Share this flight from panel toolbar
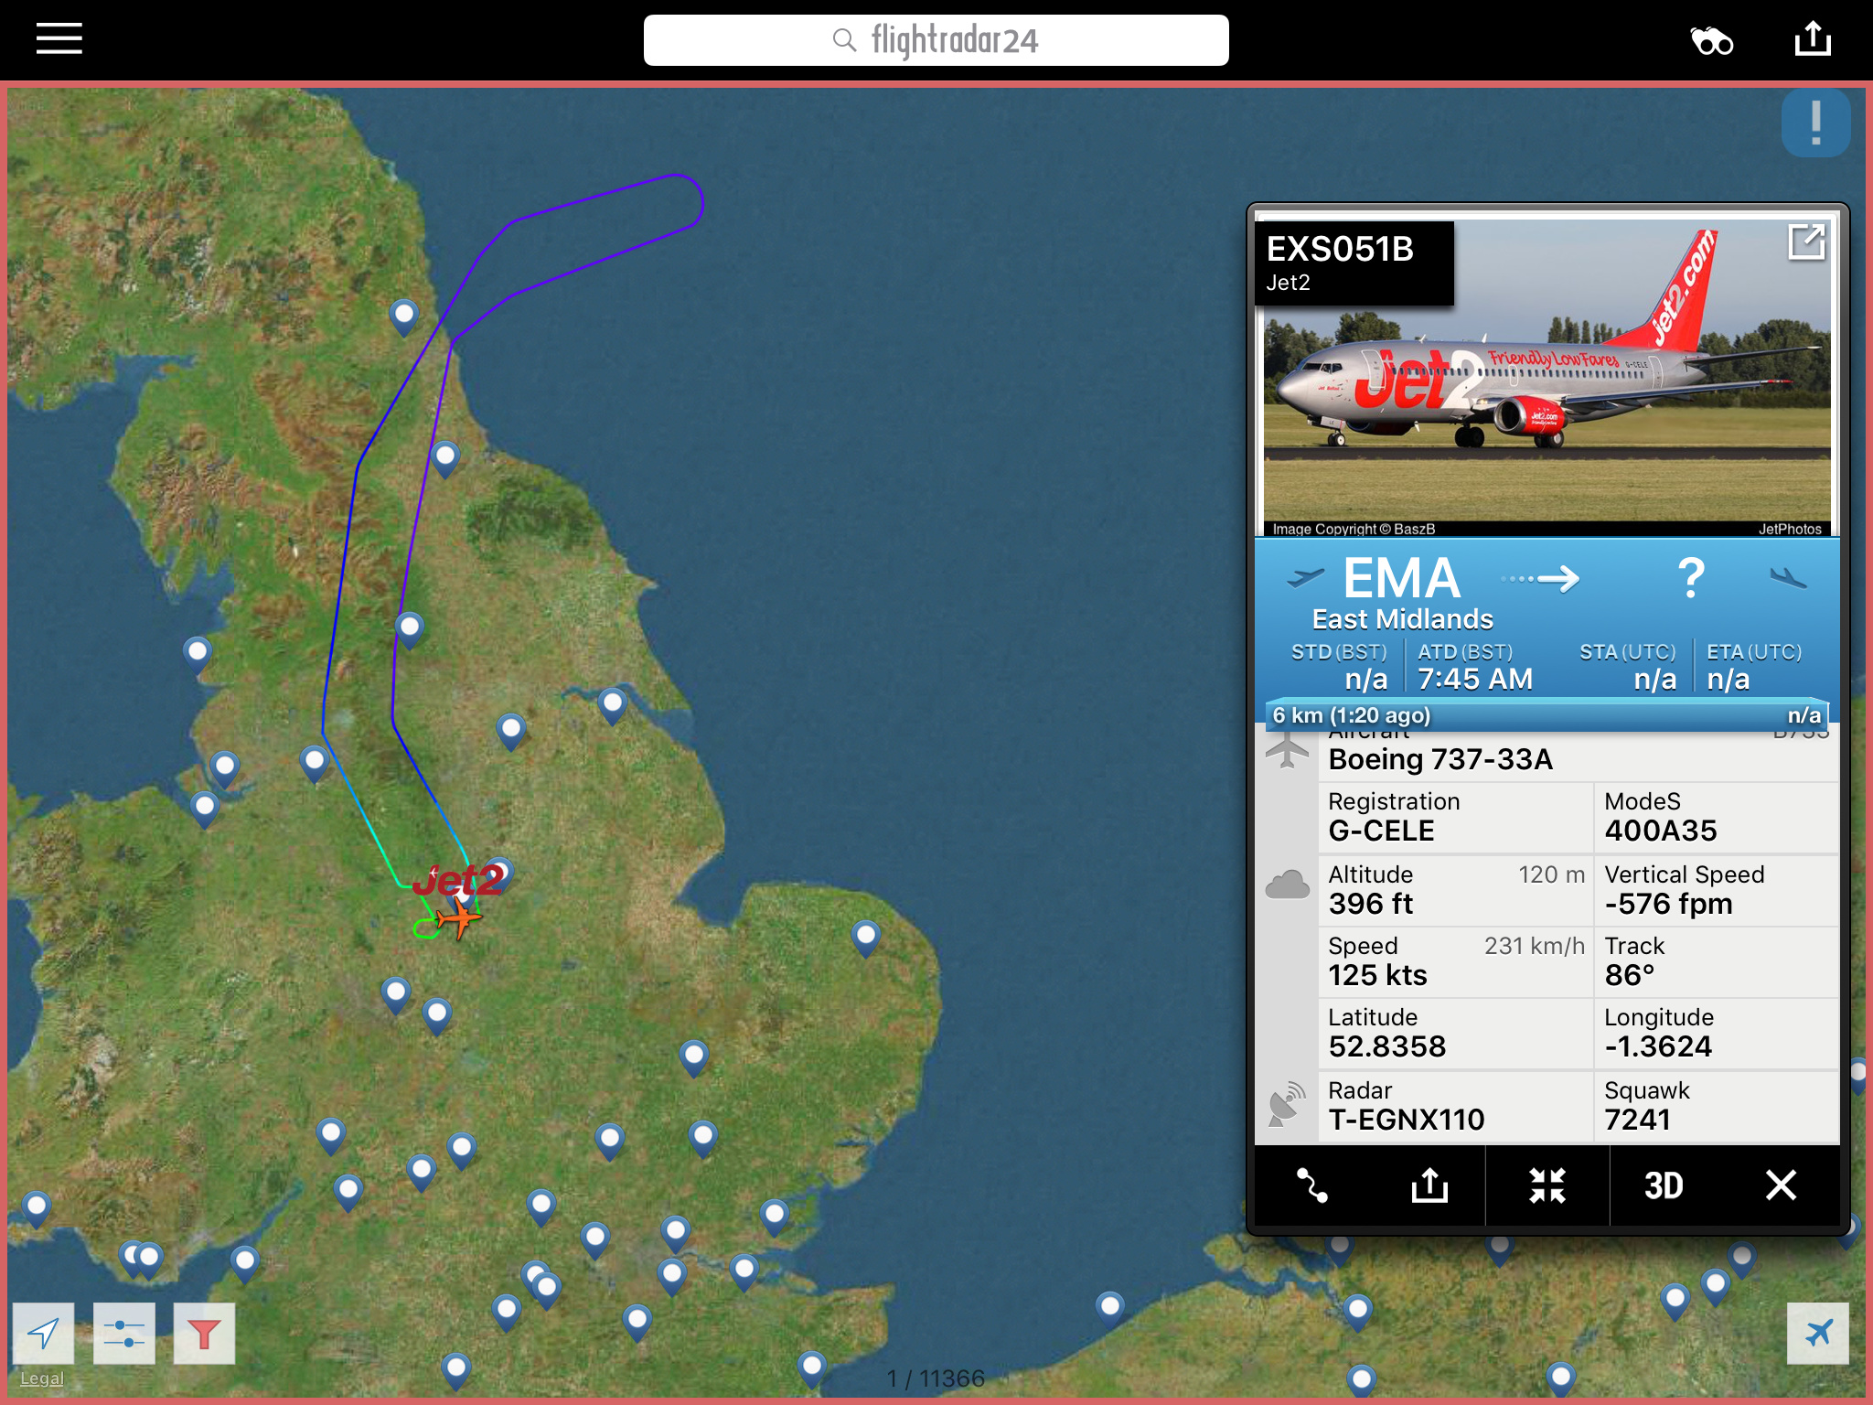Image resolution: width=1873 pixels, height=1405 pixels. click(1429, 1185)
